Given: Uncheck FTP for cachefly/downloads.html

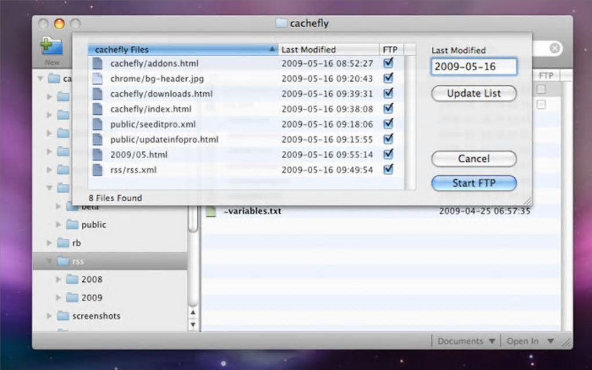Looking at the screenshot, I should click(388, 93).
